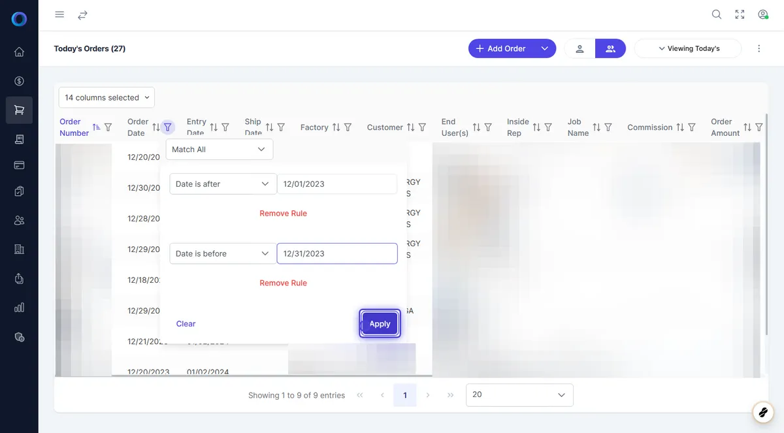
Task: Expand the Add Order arrow dropdown
Action: [544, 48]
